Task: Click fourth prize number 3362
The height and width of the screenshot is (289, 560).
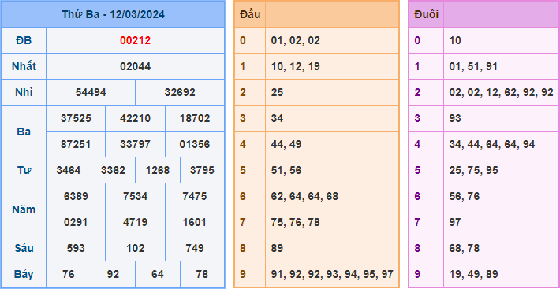Action: (x=113, y=170)
